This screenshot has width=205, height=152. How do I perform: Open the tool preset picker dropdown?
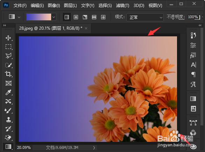point(19,17)
